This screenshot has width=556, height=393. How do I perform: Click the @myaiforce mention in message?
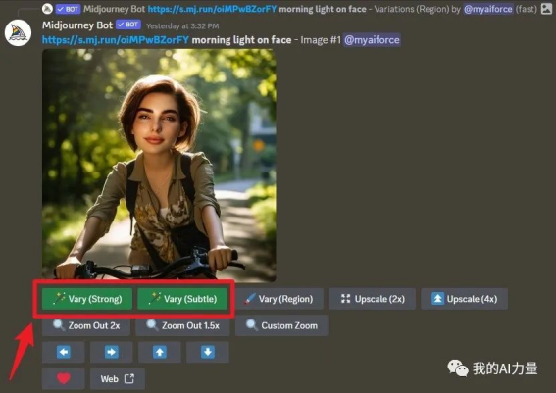(372, 40)
